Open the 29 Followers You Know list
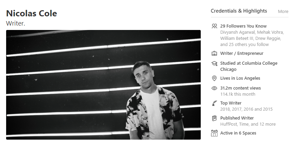296x142 pixels. [x=243, y=26]
